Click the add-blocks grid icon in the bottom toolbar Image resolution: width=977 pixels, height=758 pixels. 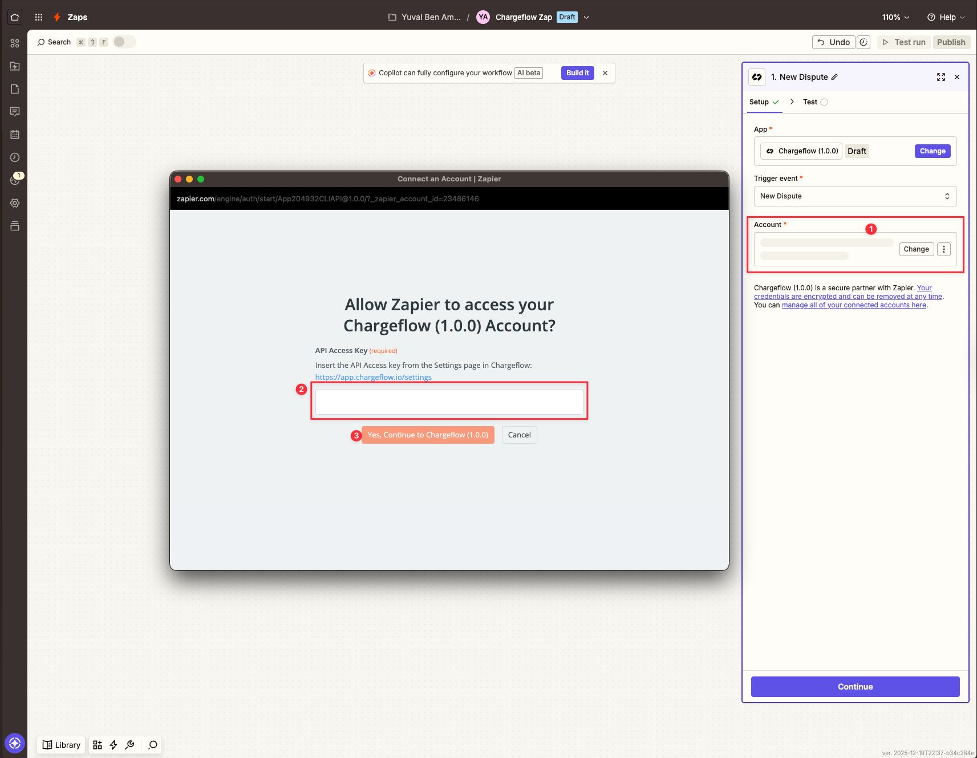point(98,745)
